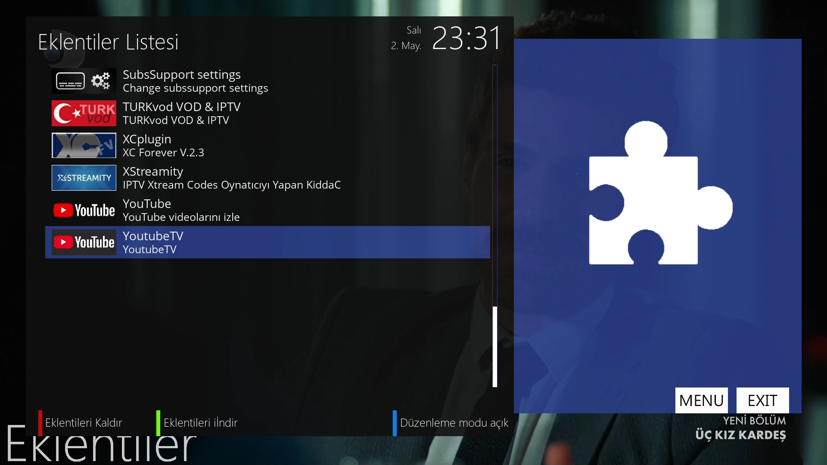Select the XCplugin logo icon
This screenshot has height=465, width=827.
(84, 146)
